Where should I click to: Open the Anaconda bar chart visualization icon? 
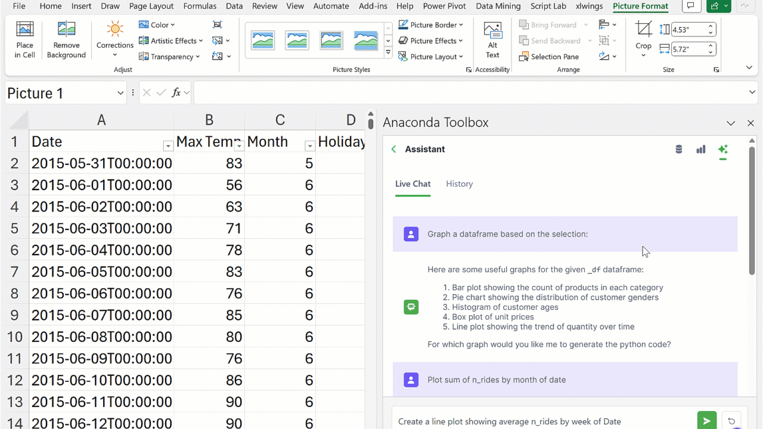pos(700,150)
